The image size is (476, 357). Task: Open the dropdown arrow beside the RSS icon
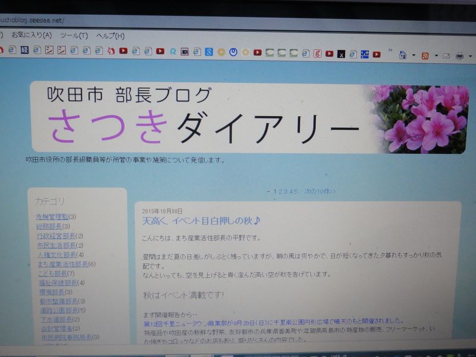tap(436, 56)
